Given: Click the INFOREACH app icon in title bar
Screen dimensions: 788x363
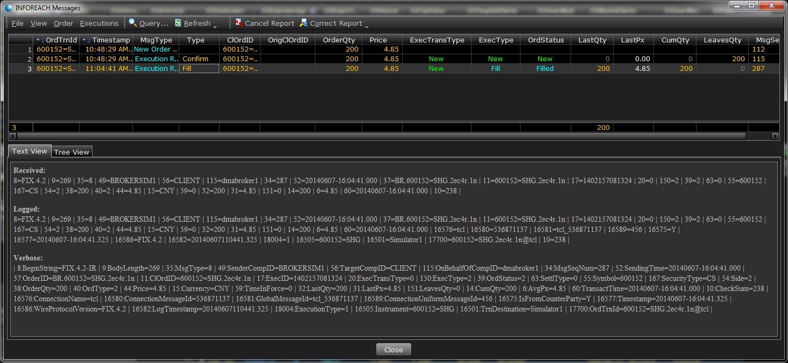Looking at the screenshot, I should 8,8.
